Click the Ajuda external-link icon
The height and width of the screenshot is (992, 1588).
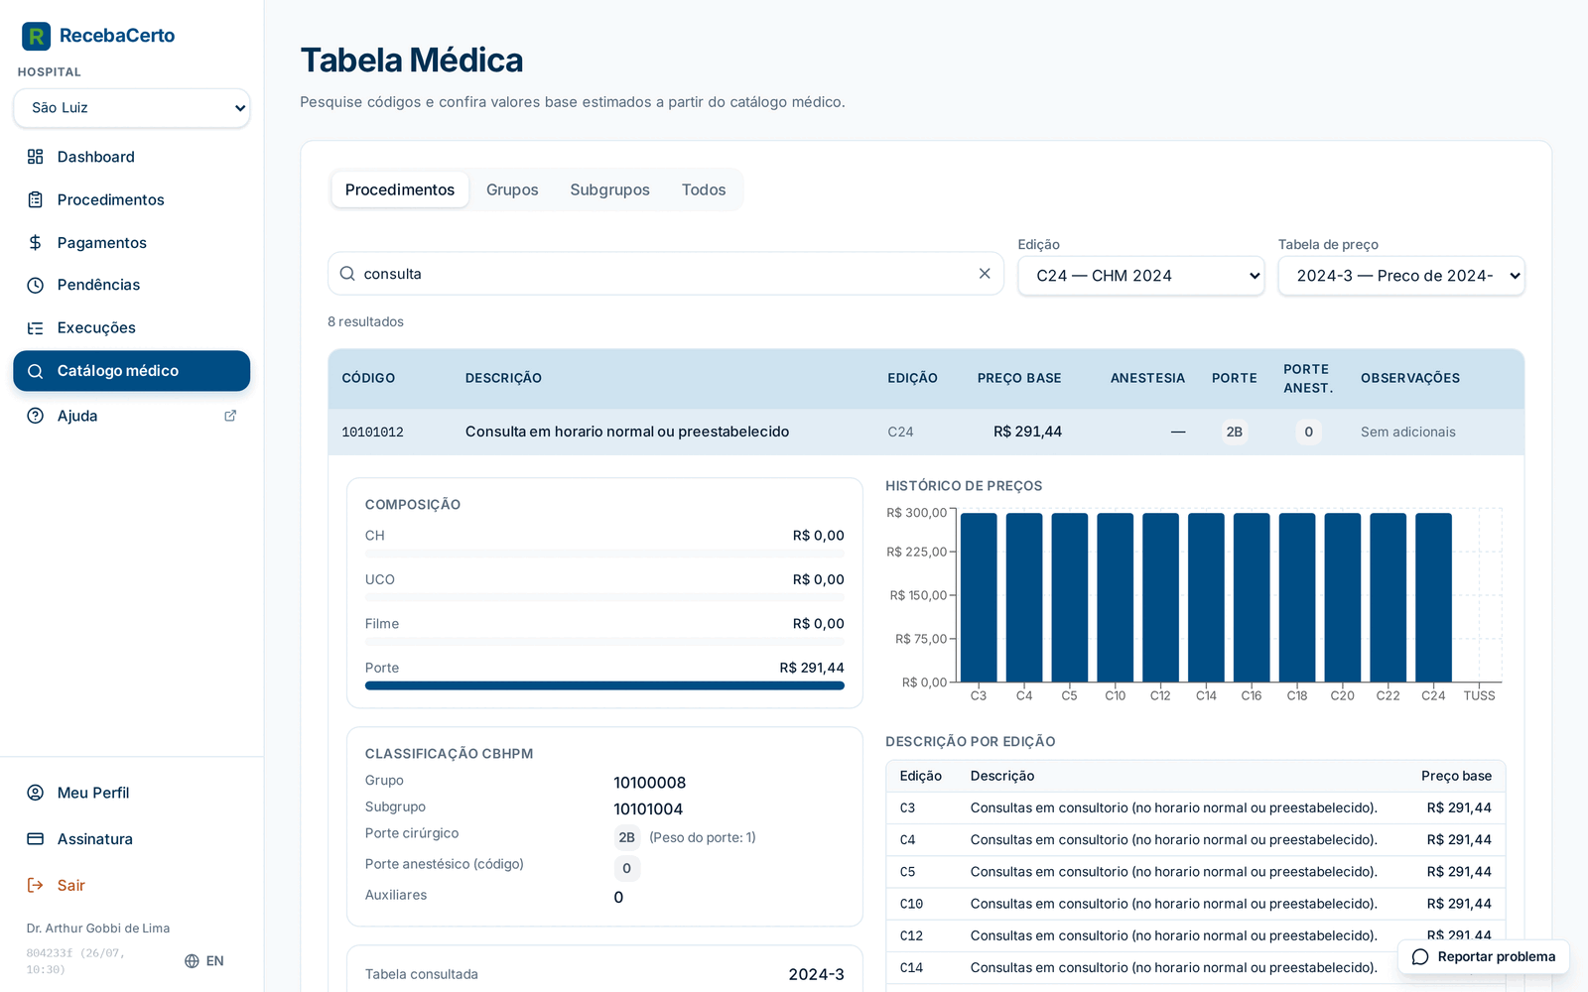tap(230, 416)
